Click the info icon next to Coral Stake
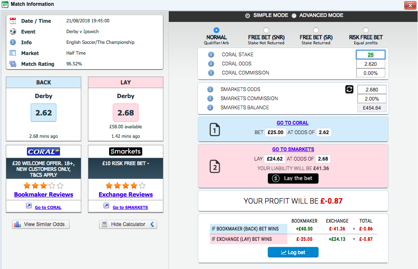The width and height of the screenshot is (418, 269). point(211,55)
